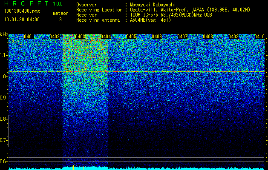Click the 0402 time marker

pos(55,37)
